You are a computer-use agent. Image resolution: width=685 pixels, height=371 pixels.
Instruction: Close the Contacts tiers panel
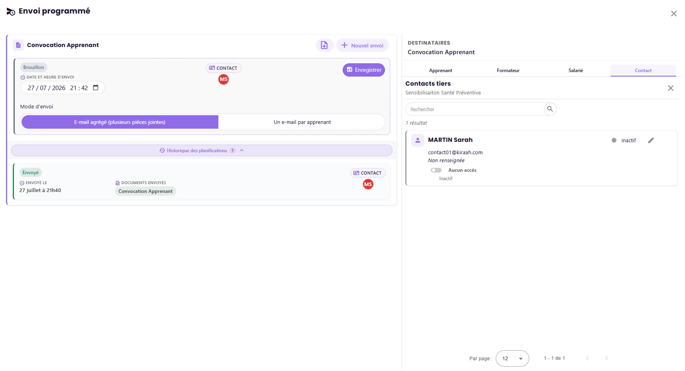point(671,88)
